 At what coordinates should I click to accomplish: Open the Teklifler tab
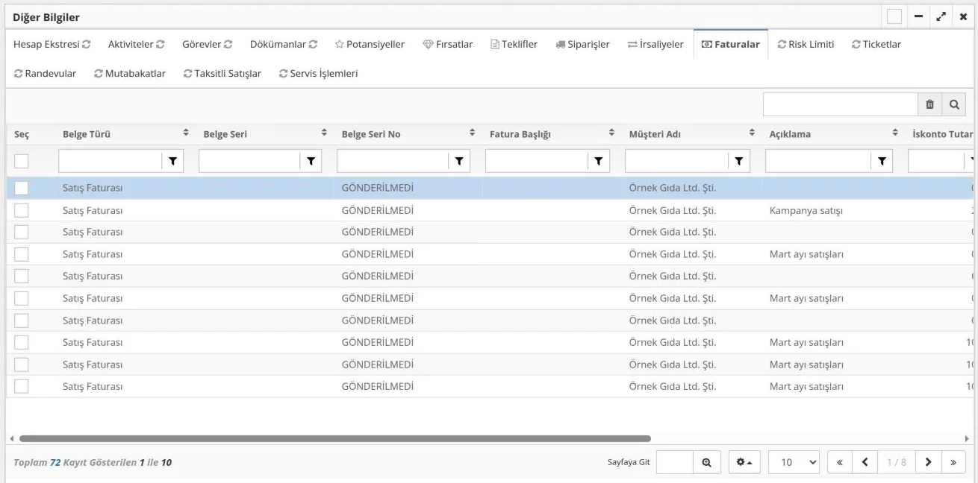[514, 45]
